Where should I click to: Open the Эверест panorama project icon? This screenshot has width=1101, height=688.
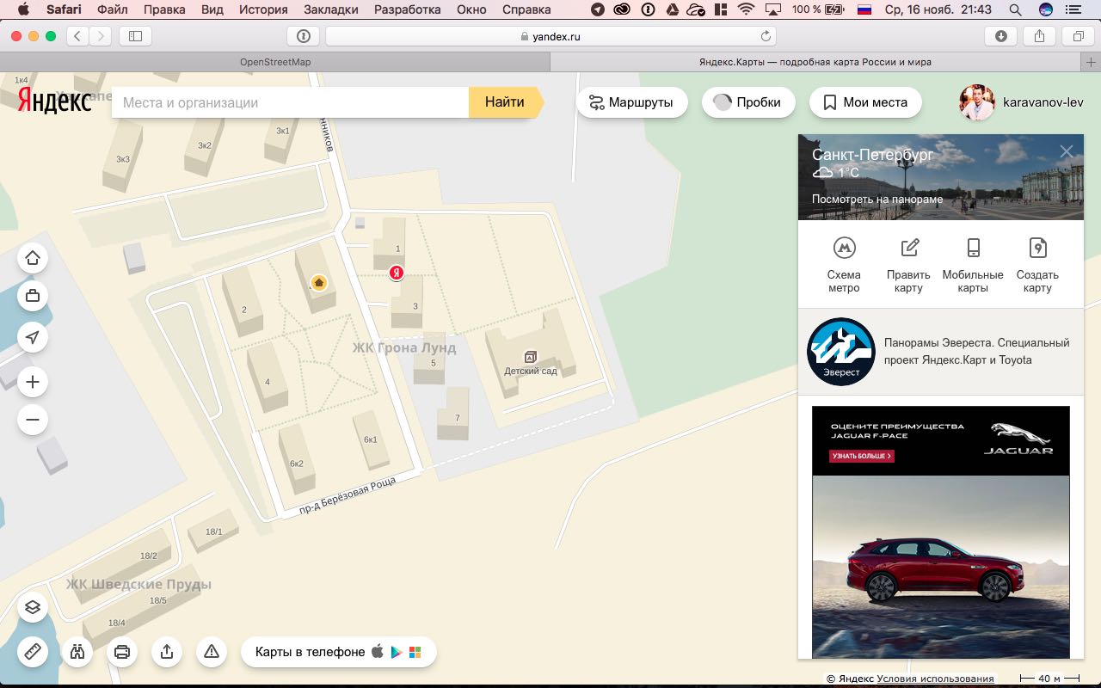[x=841, y=352]
